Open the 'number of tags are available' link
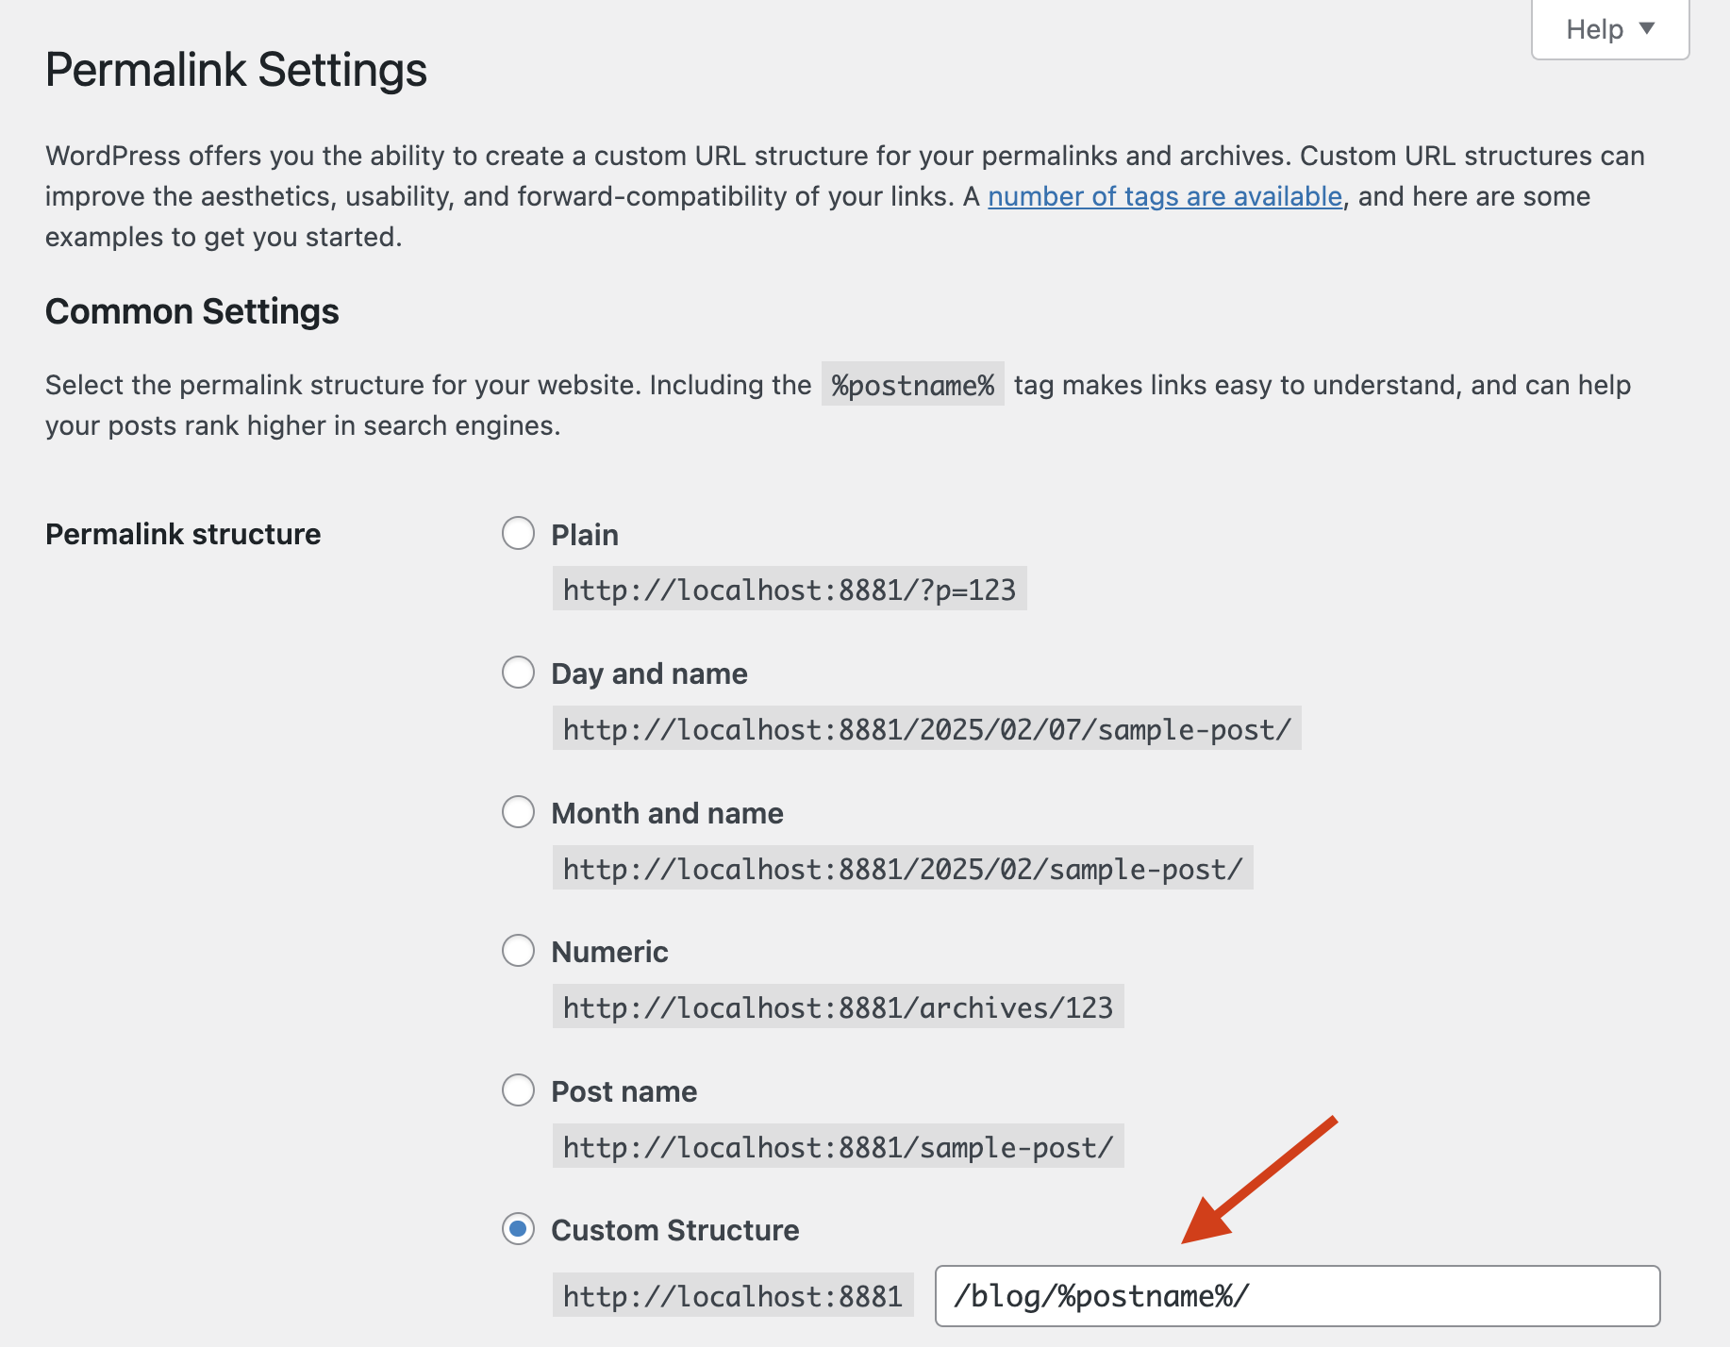 (x=1165, y=196)
